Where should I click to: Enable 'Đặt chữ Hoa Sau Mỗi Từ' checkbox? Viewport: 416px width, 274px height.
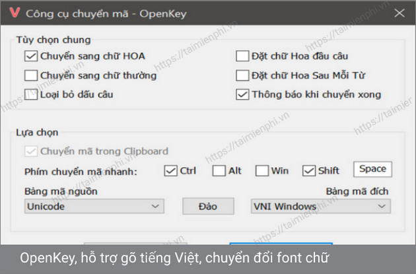242,75
